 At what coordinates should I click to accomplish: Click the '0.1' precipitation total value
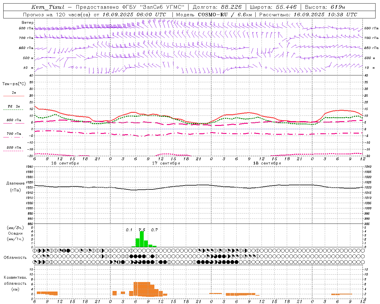(x=129, y=230)
